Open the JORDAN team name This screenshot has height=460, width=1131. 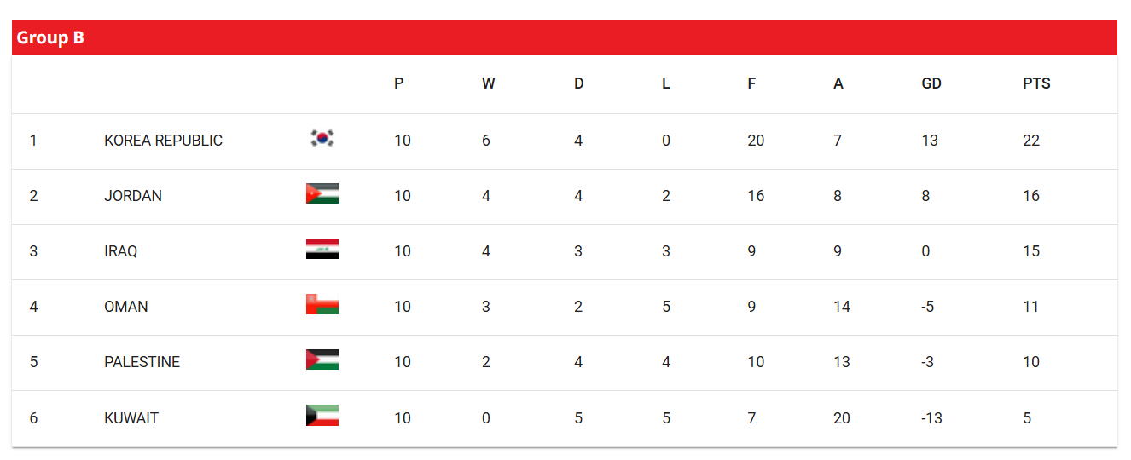pyautogui.click(x=133, y=196)
